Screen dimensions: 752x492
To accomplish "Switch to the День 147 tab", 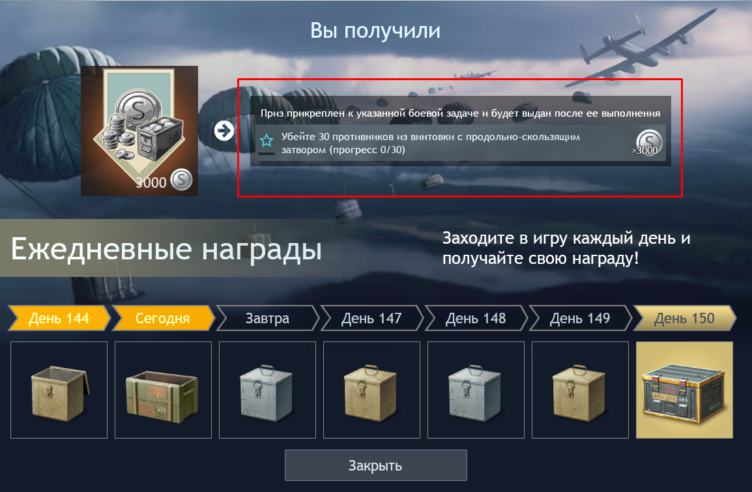I will [x=371, y=318].
